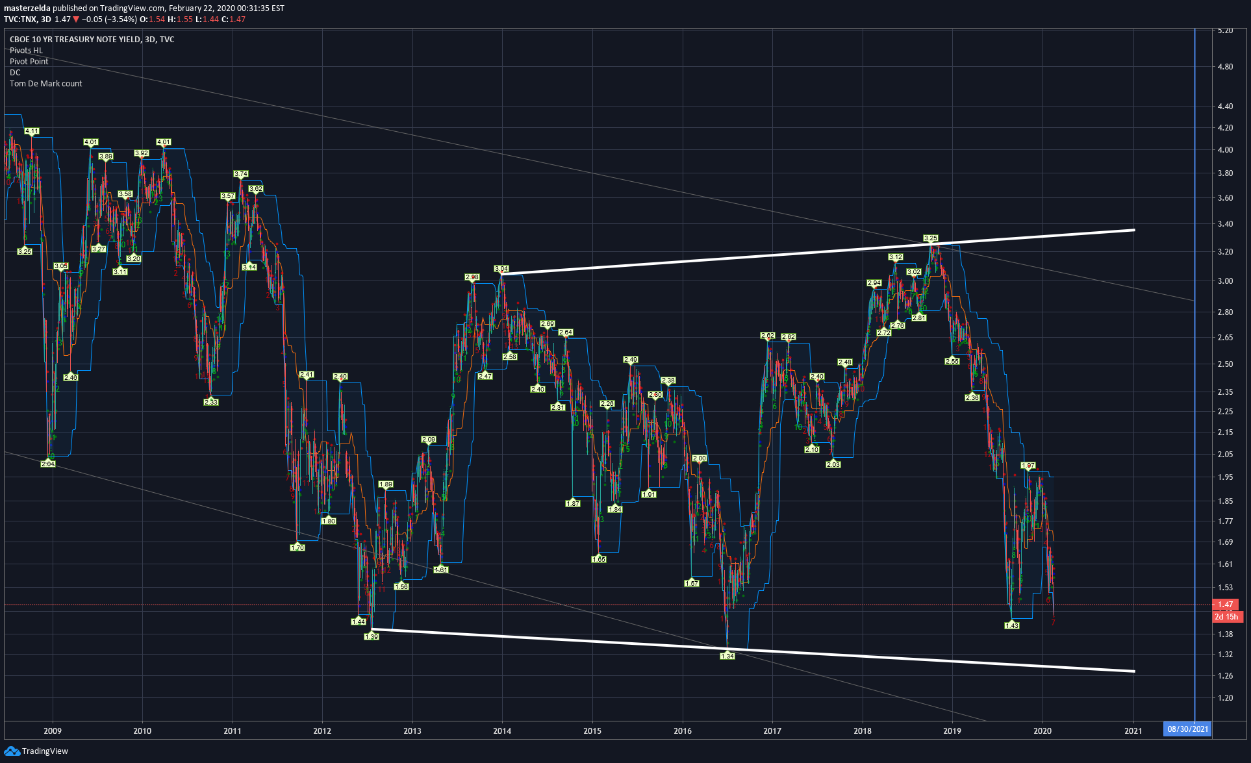Click the 2021 label on time axis
The width and height of the screenshot is (1251, 763).
[x=1133, y=731]
